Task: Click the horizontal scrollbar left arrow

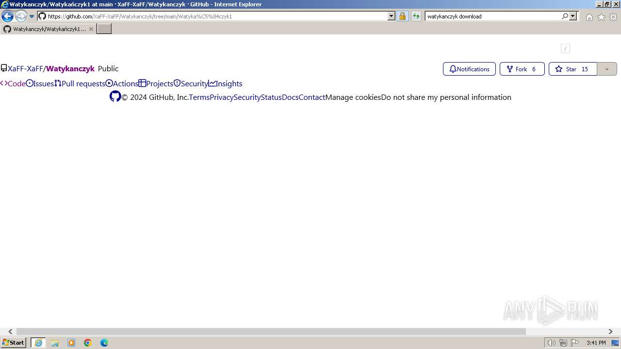Action: tap(10, 332)
